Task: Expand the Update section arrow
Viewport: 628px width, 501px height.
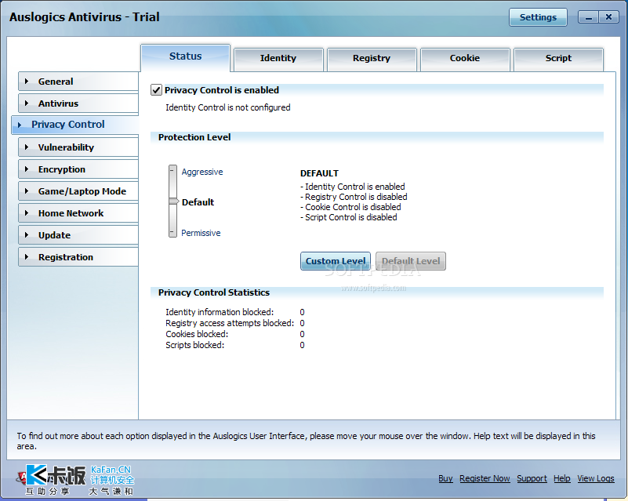Action: pyautogui.click(x=27, y=235)
